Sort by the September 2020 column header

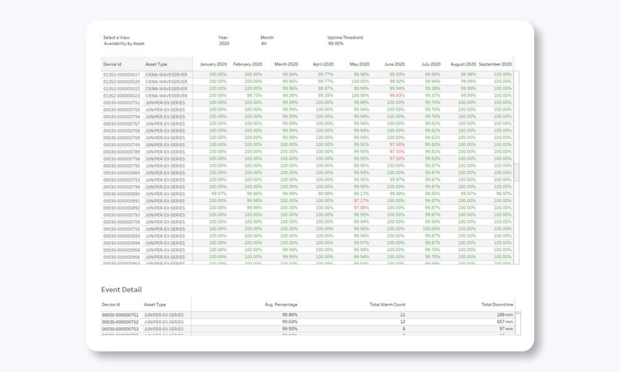point(495,64)
